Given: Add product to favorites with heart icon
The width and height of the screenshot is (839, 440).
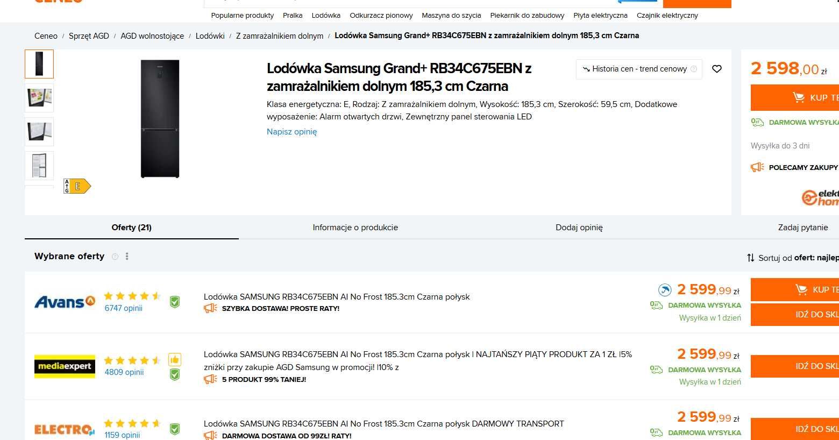Looking at the screenshot, I should (x=716, y=69).
